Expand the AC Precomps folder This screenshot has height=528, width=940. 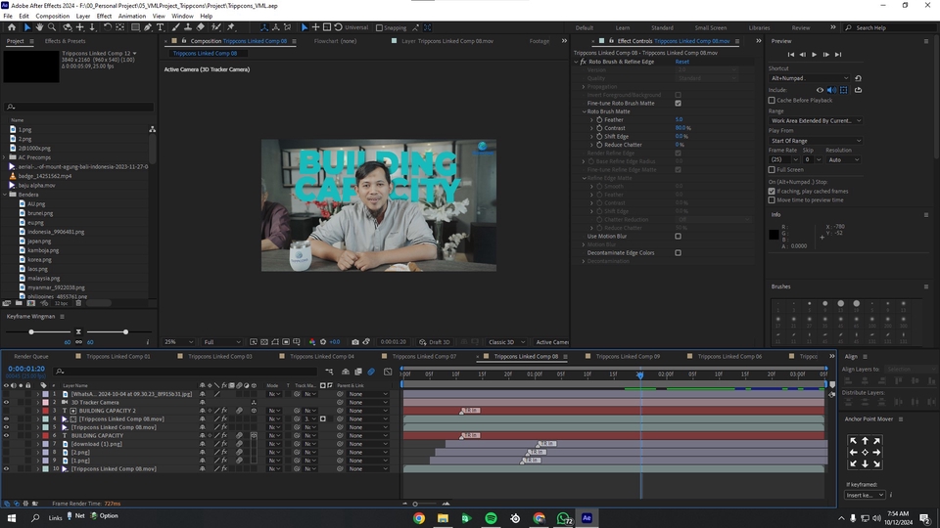coord(6,157)
